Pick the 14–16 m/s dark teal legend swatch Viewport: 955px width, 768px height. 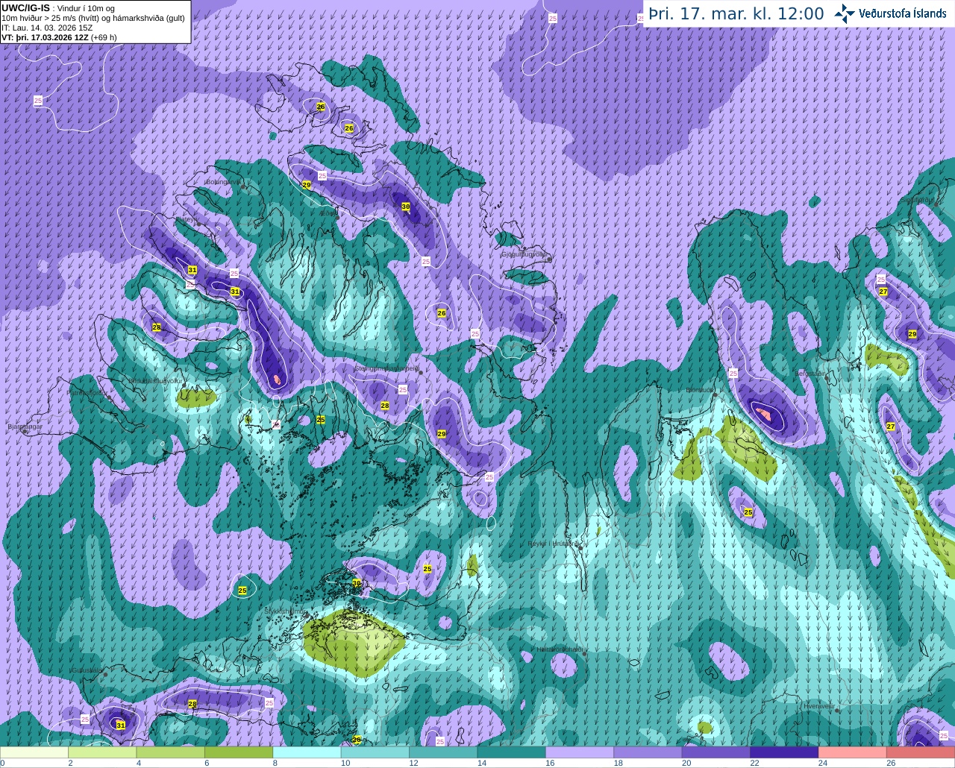point(512,752)
